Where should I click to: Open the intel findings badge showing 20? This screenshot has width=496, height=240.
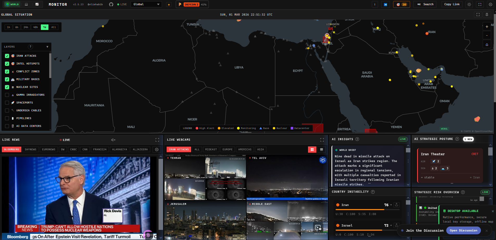401,4
